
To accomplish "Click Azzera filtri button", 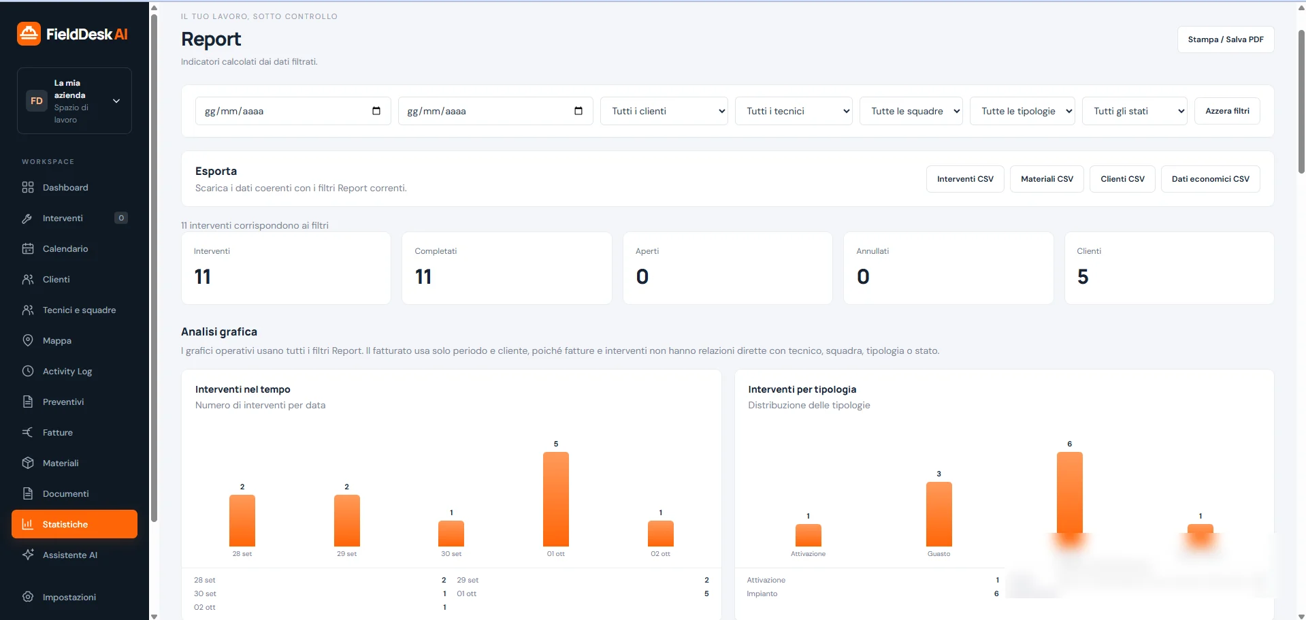I will click(x=1227, y=111).
